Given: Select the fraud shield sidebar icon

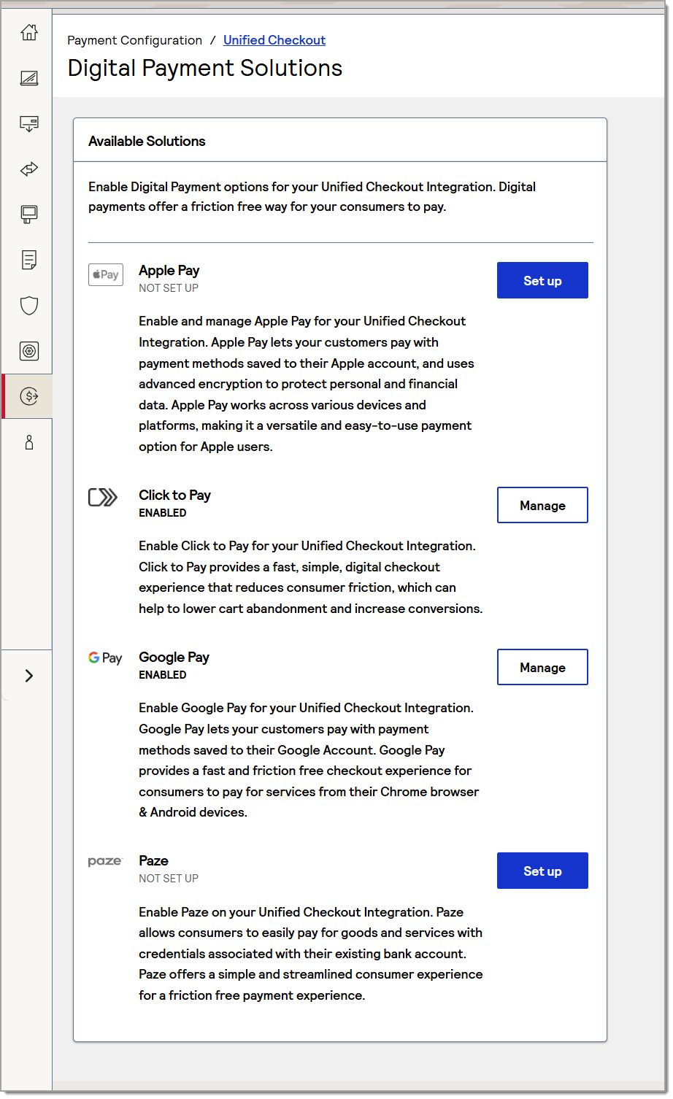Looking at the screenshot, I should click(28, 305).
